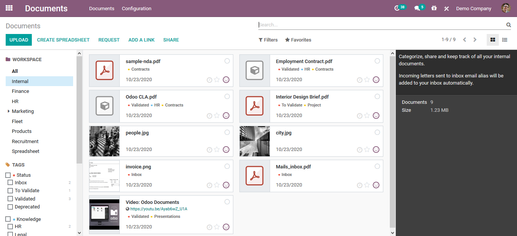Check the HR tag under Knowledge

point(10,227)
